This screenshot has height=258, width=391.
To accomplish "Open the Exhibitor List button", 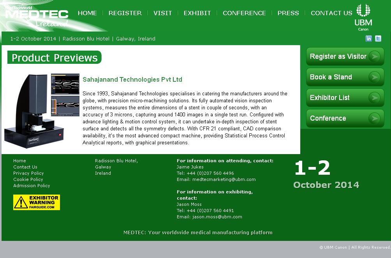I will click(345, 98).
